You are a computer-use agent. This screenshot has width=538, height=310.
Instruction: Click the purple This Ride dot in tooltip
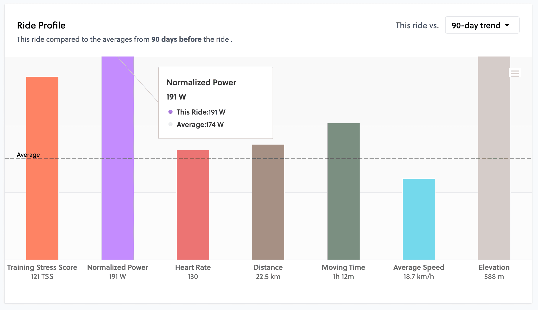point(170,112)
